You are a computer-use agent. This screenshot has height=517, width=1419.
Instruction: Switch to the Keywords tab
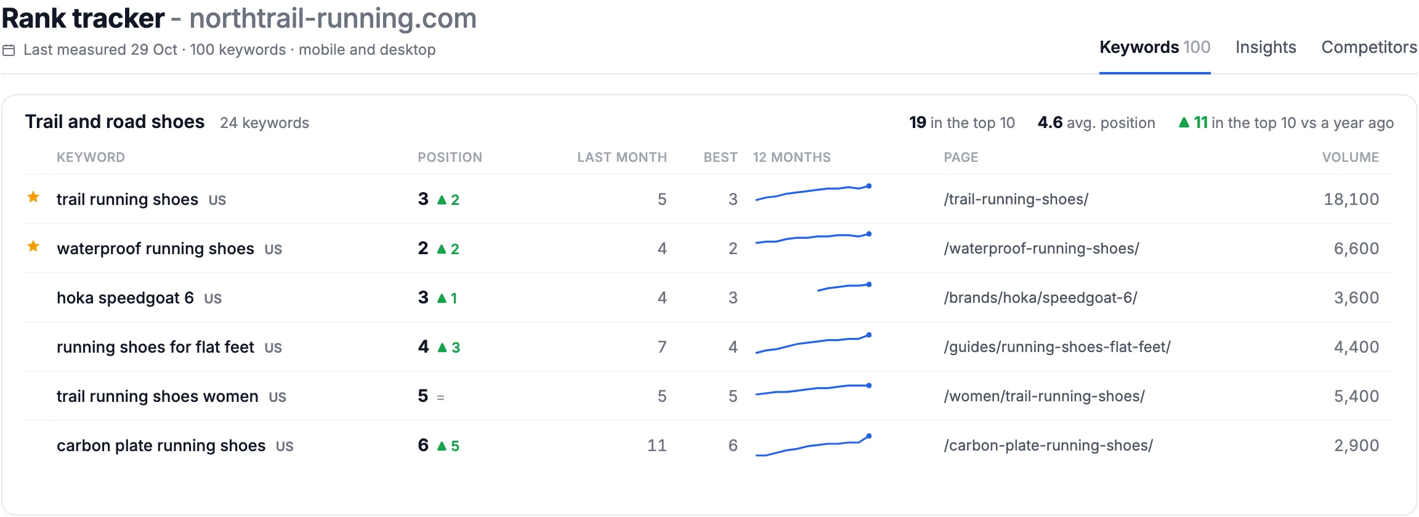[1155, 47]
